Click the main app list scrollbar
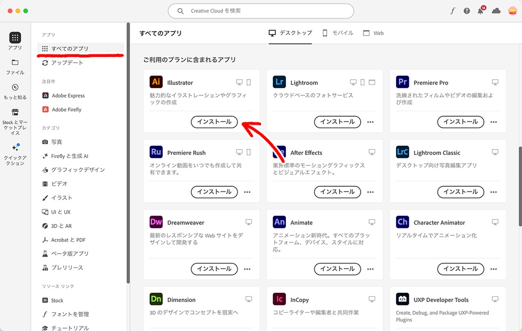 click(520, 186)
